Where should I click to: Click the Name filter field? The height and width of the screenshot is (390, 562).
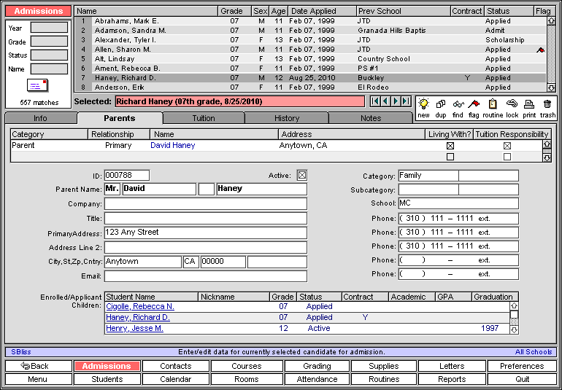point(49,69)
